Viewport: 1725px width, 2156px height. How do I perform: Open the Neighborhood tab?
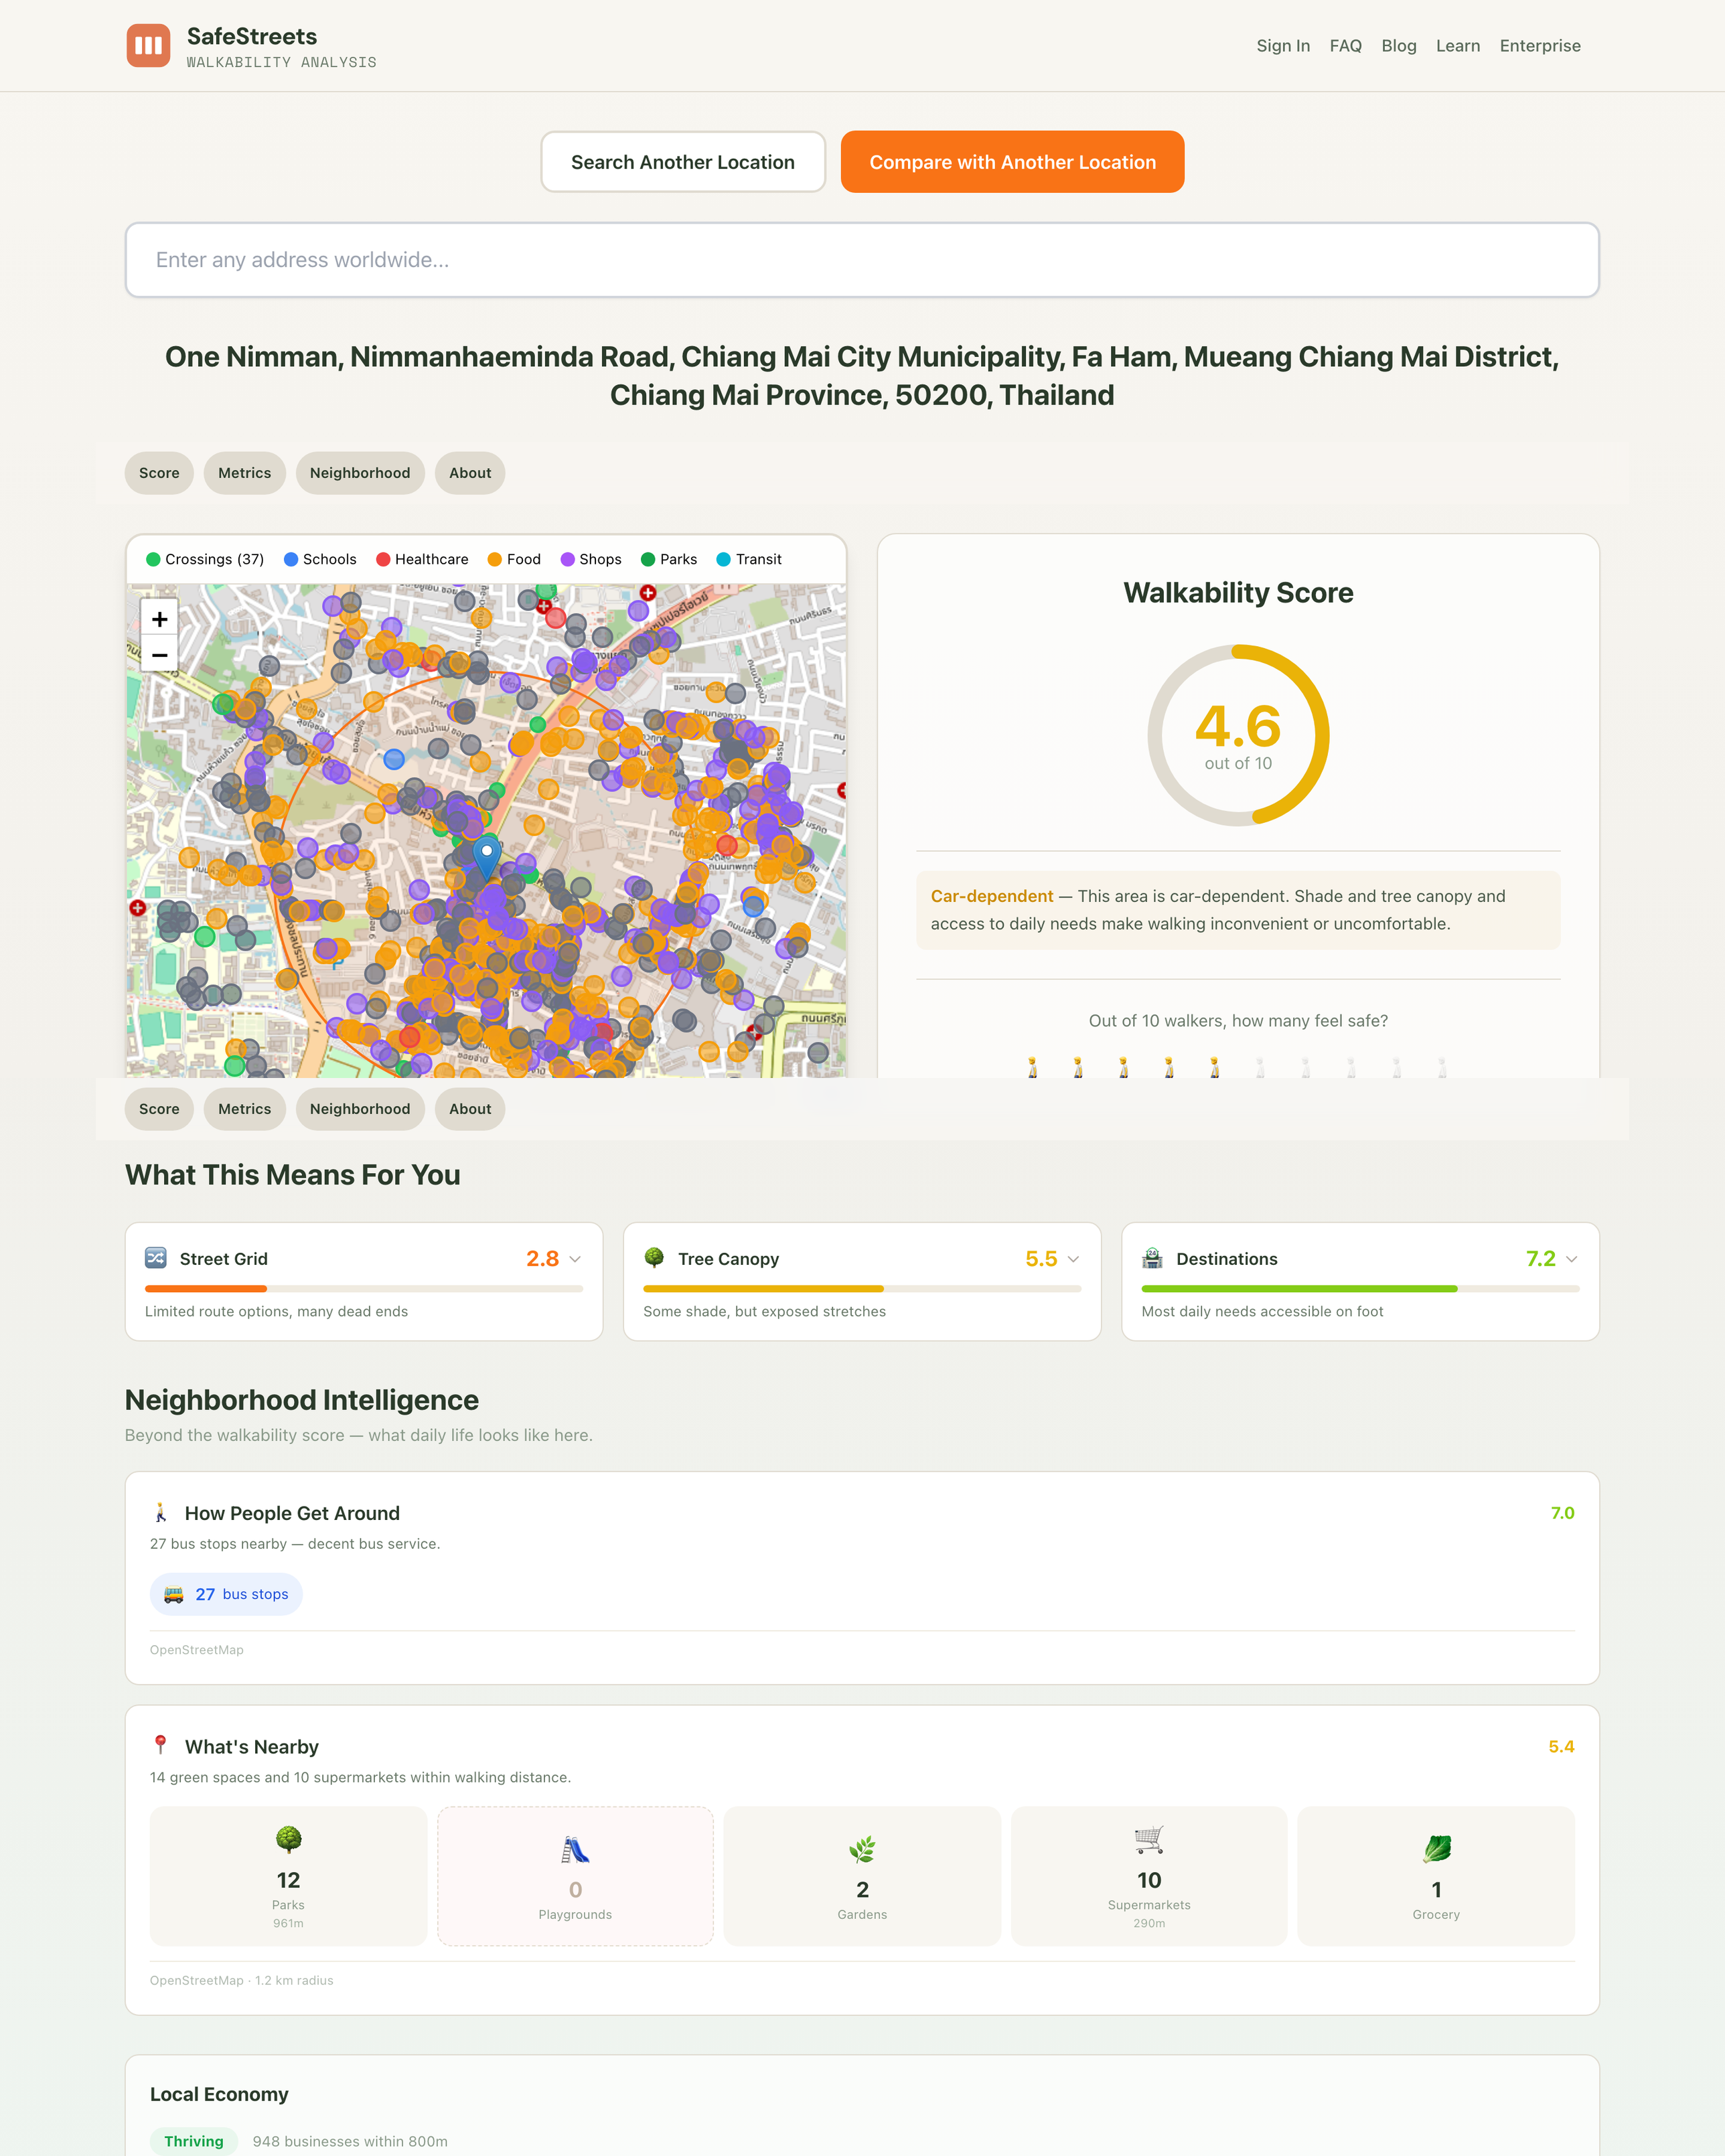click(x=359, y=473)
